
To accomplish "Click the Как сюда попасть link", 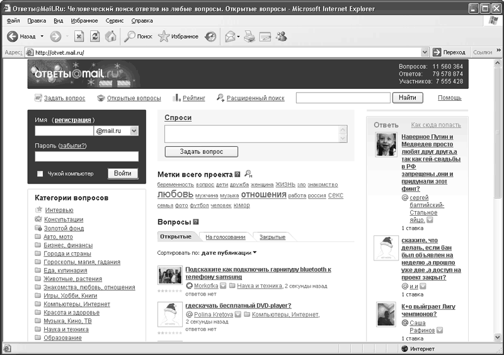I will coord(436,125).
